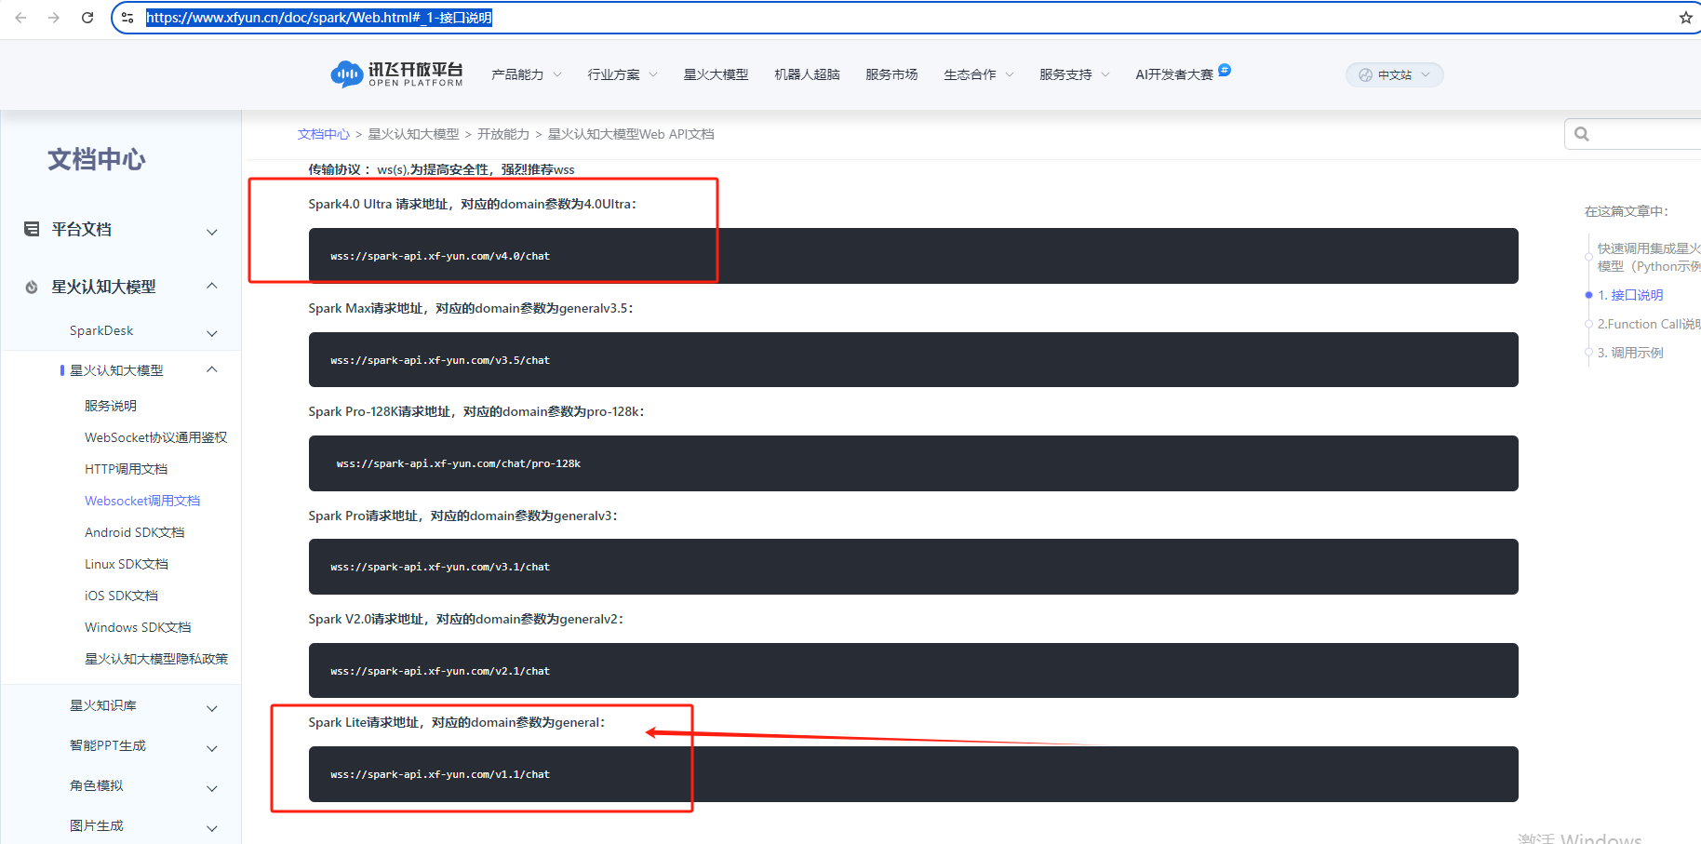Collapse the nested 星火认知大模型 group chevron
Image resolution: width=1701 pixels, height=844 pixels.
click(x=212, y=370)
